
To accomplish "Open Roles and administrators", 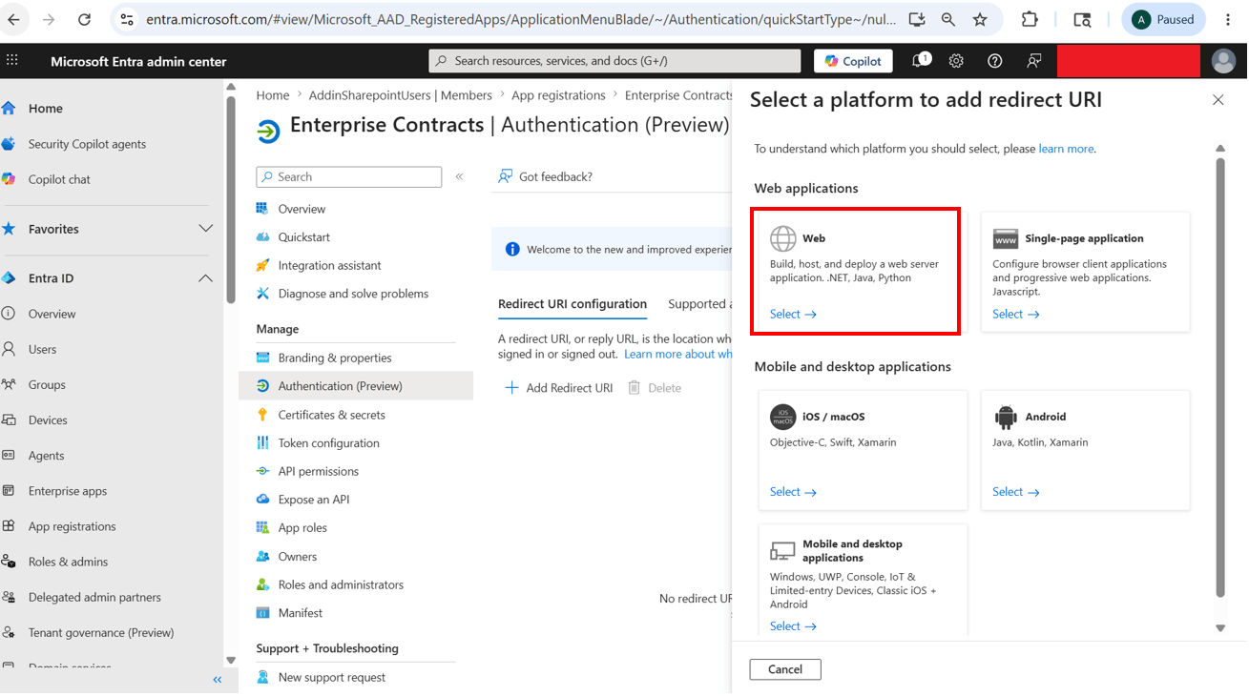I will click(x=341, y=584).
